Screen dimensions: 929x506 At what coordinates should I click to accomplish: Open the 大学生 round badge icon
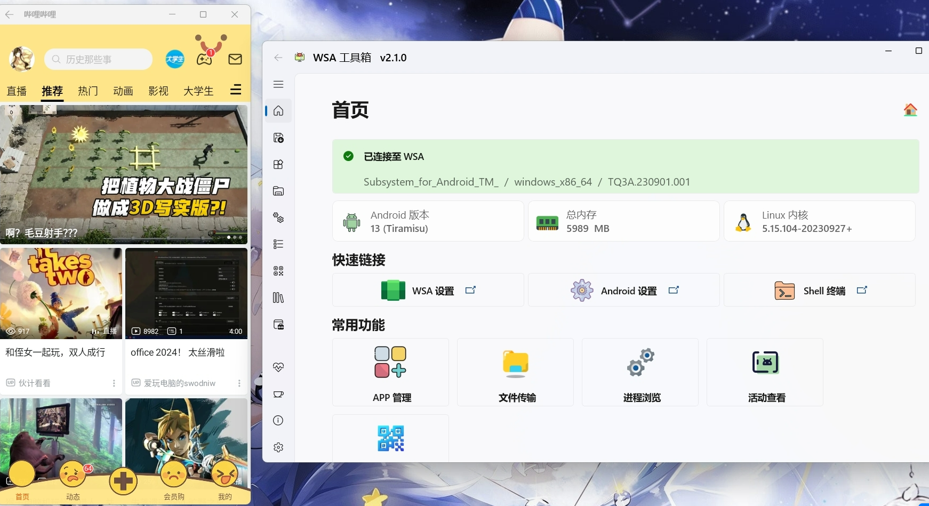(175, 59)
